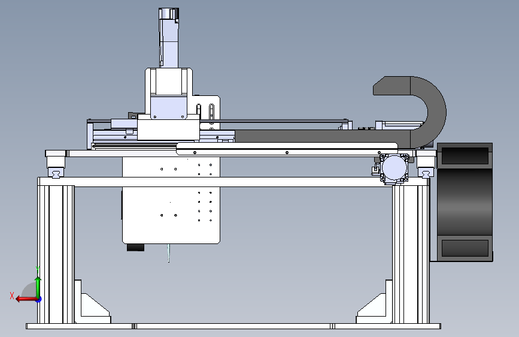Select the right aluminum extrusion leg

click(x=411, y=254)
